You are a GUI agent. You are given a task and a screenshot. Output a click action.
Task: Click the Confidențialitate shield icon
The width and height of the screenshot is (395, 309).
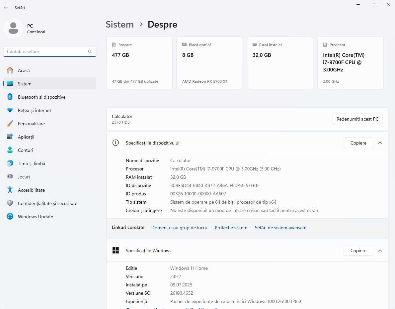[10, 203]
